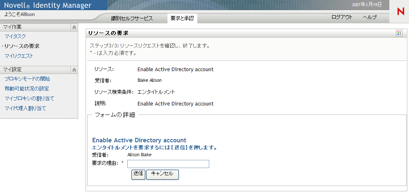Select the 要求と承認 tab

coord(183,18)
